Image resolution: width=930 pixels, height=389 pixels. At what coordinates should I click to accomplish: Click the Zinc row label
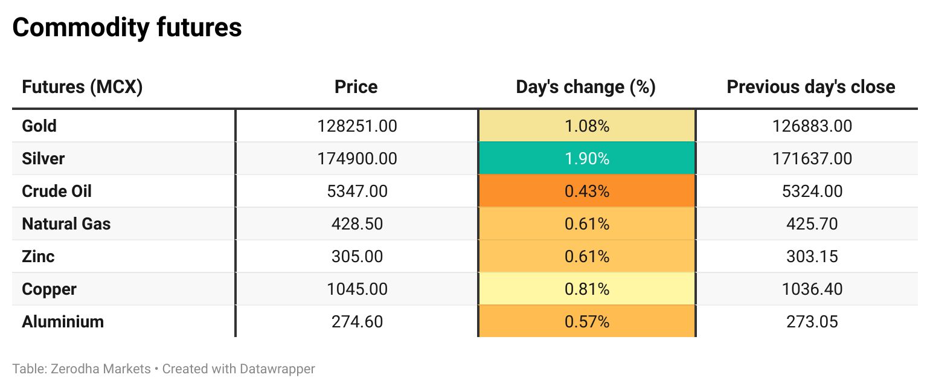tap(38, 257)
